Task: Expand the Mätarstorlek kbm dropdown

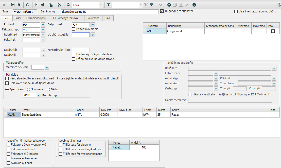Action: pos(47,68)
